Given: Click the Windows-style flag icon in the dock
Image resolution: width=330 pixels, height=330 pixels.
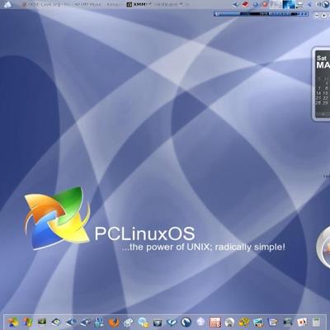Looking at the screenshot, I should [28, 322].
